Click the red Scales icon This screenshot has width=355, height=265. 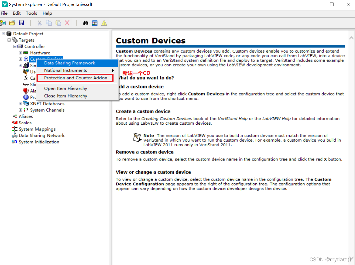pos(15,123)
